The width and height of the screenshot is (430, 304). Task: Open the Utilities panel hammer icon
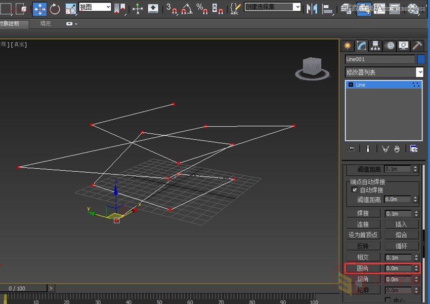[416, 46]
